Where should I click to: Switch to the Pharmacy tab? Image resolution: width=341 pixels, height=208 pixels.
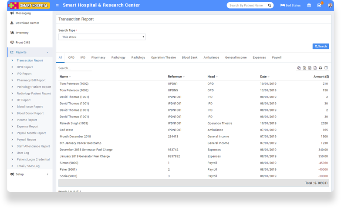pyautogui.click(x=98, y=57)
